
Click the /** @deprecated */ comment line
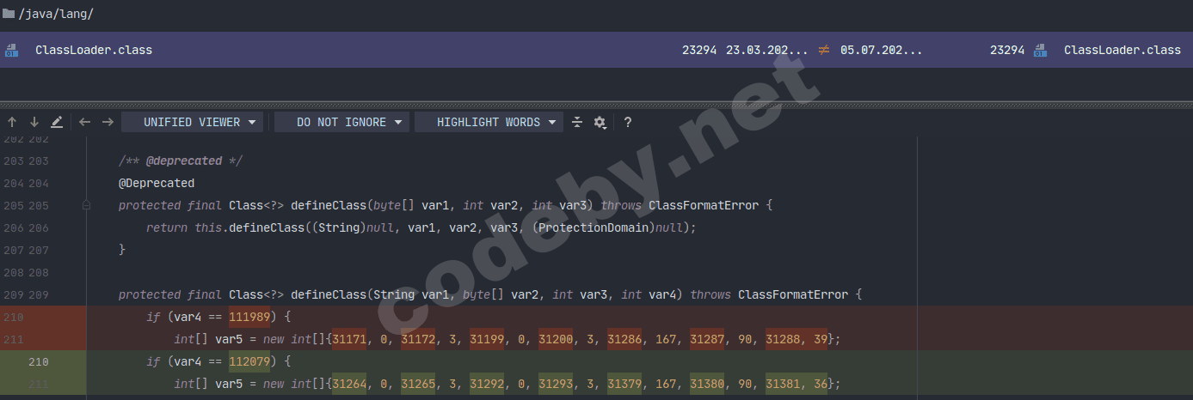(182, 161)
